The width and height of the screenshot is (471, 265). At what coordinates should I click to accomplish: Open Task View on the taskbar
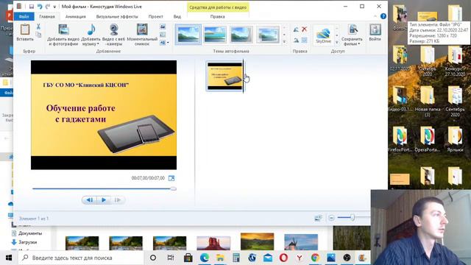pyautogui.click(x=170, y=258)
